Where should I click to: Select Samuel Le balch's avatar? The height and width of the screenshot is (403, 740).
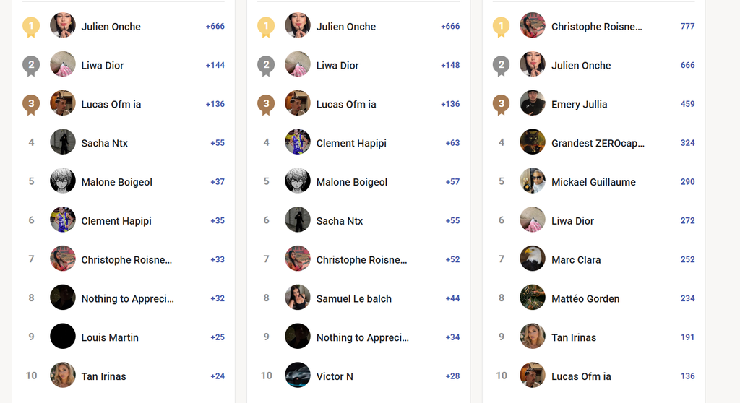(x=298, y=298)
